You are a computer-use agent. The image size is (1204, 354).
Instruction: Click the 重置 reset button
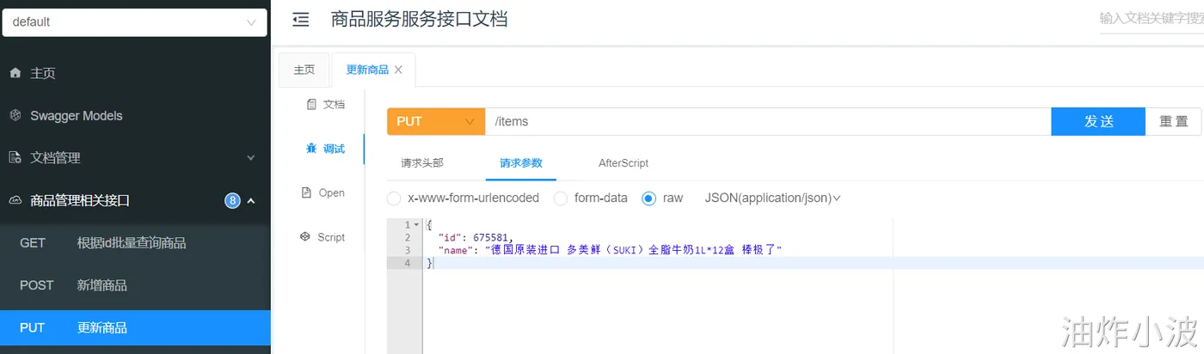[x=1173, y=121]
